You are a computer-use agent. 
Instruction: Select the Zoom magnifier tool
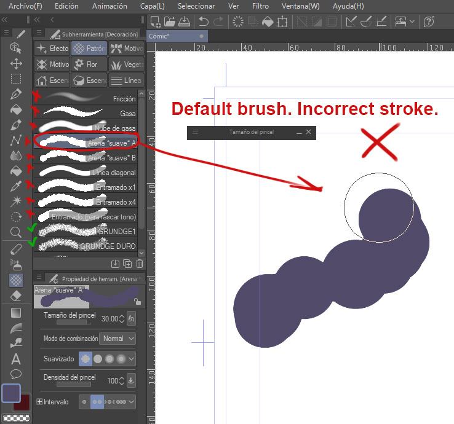click(x=15, y=232)
